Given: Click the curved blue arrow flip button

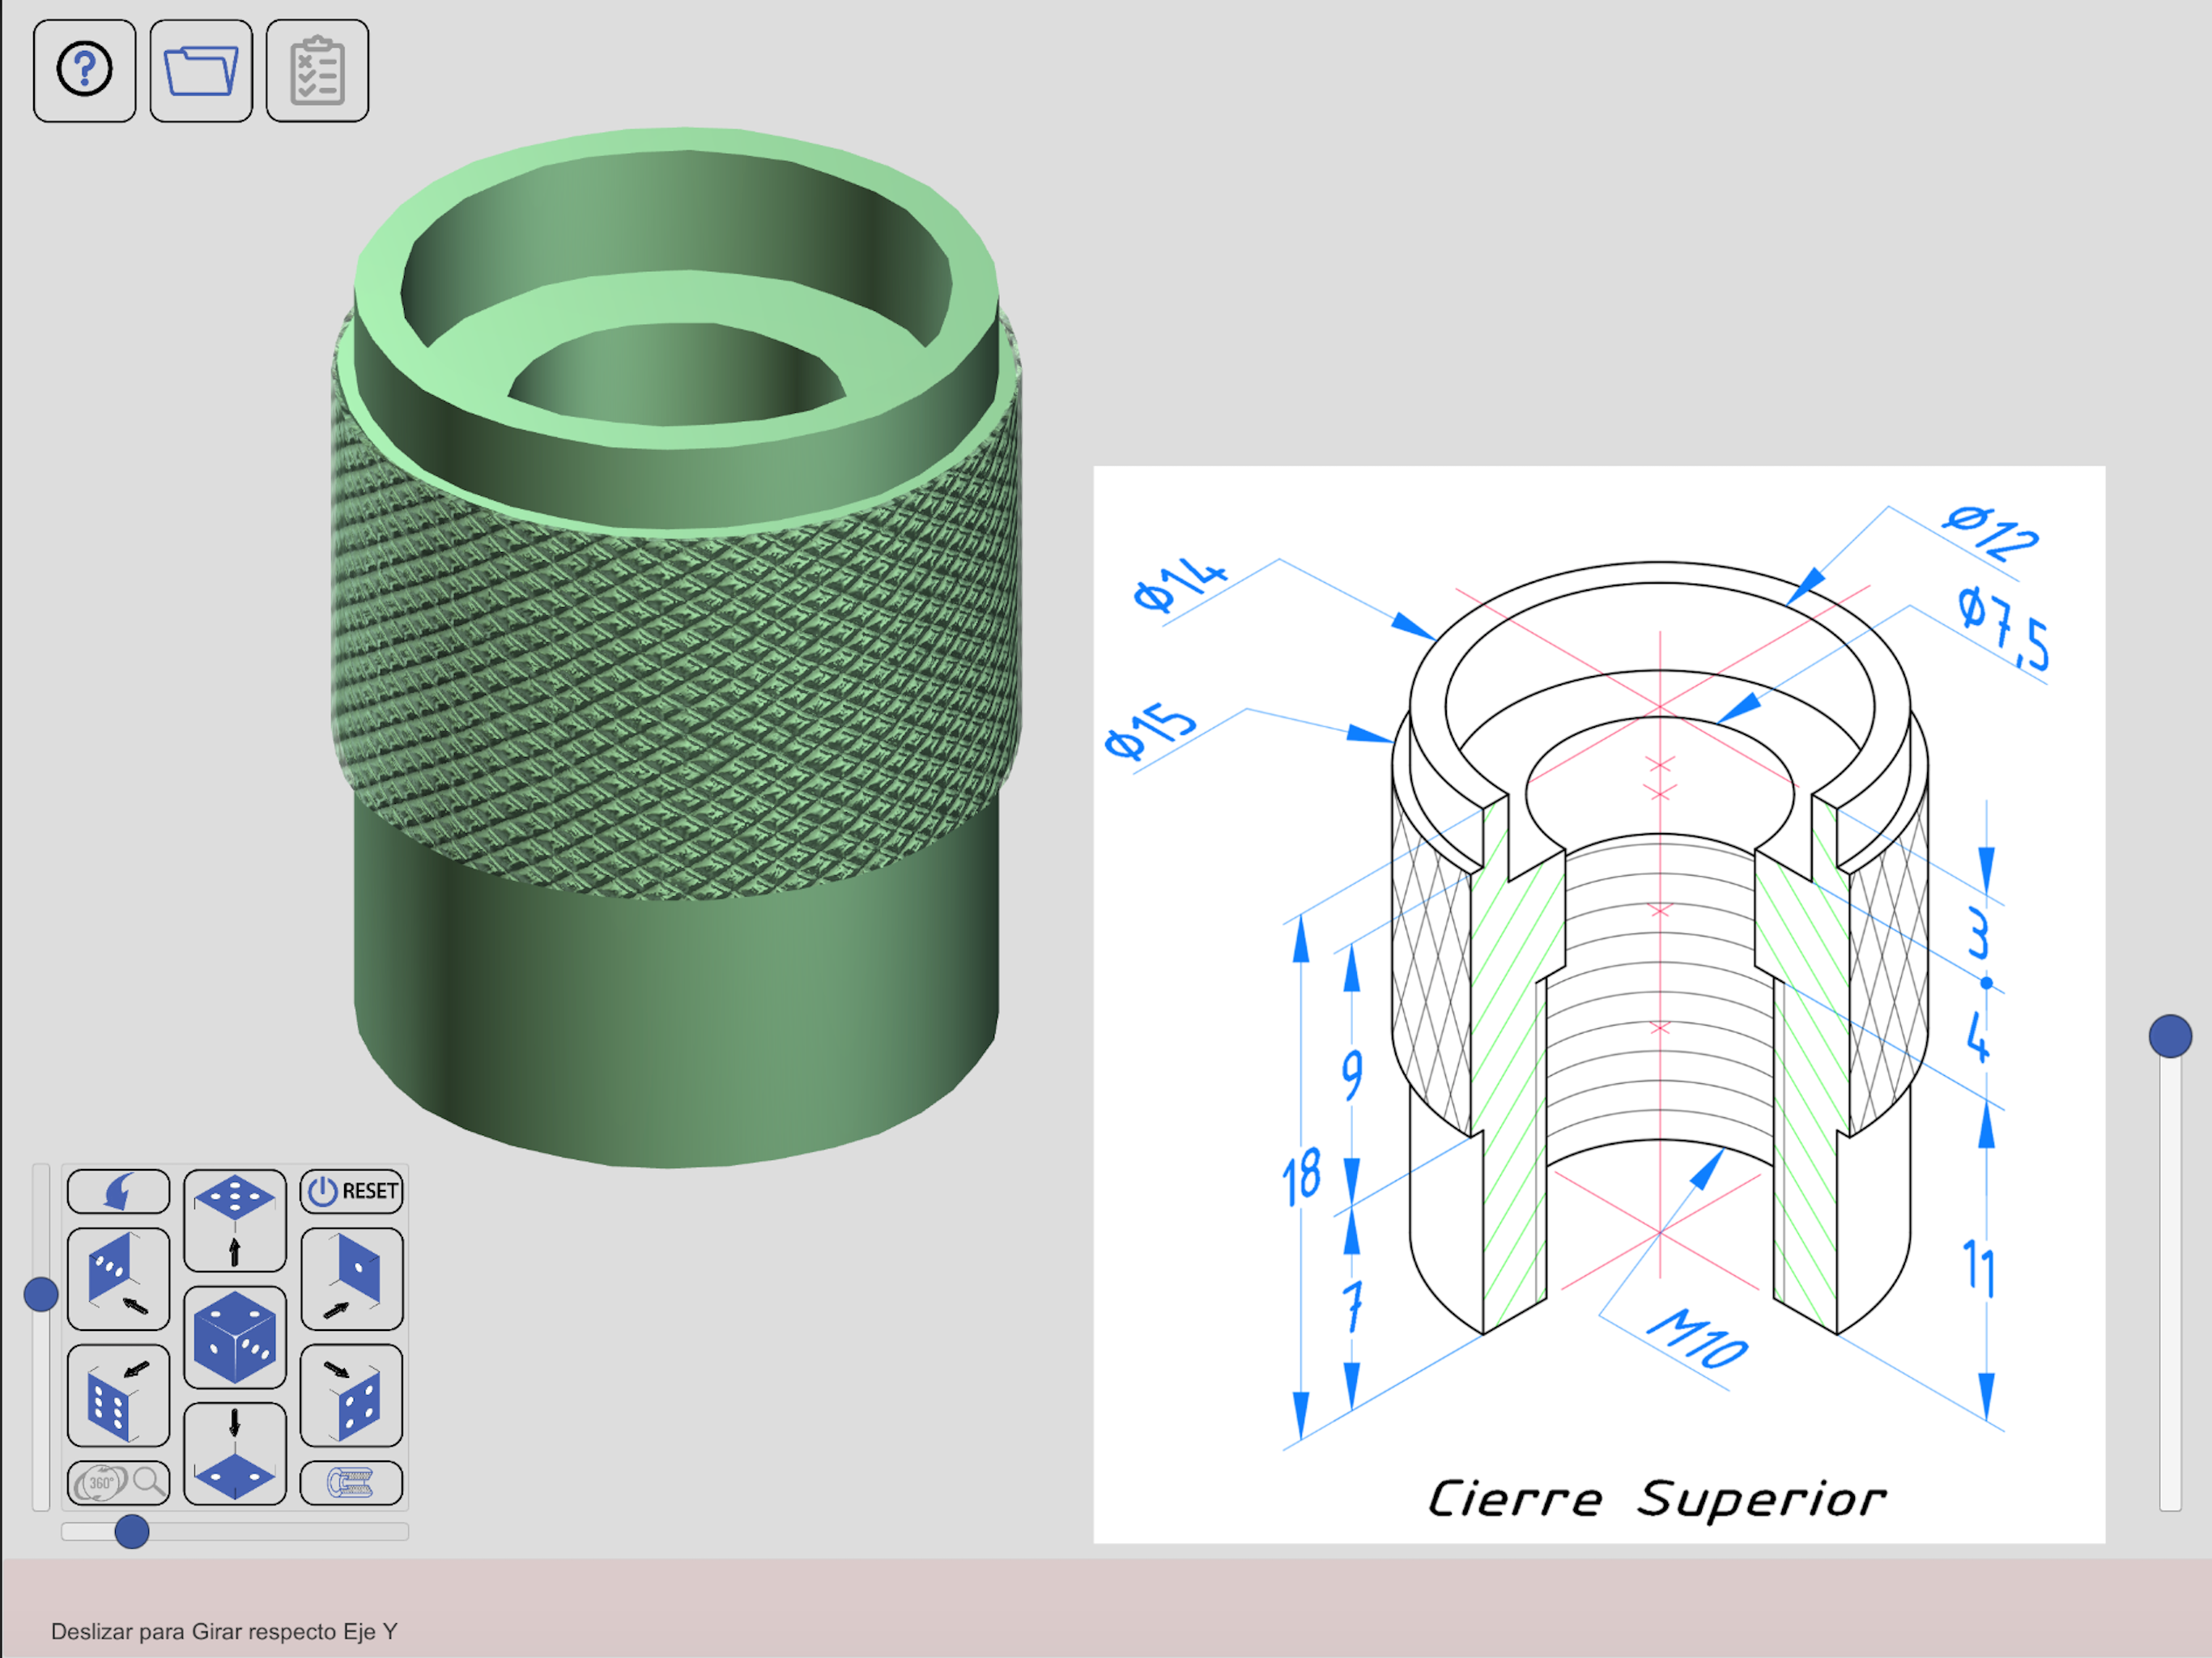Looking at the screenshot, I should (x=118, y=1191).
